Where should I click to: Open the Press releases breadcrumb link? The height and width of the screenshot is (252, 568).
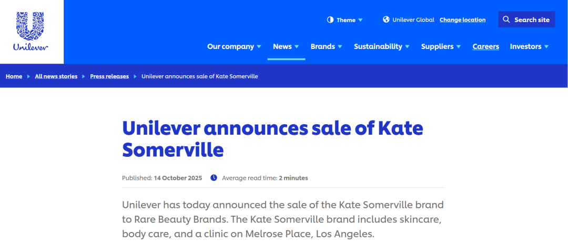[109, 76]
